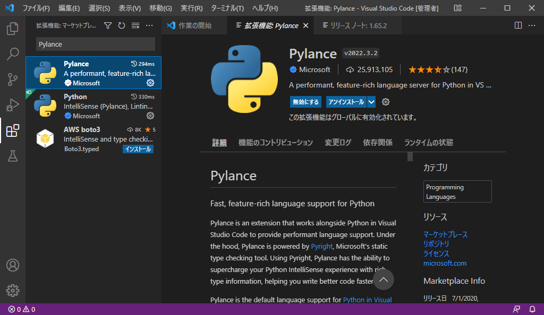Select the 詳細 details tab
Viewport: 544px width, 315px height.
tap(219, 143)
